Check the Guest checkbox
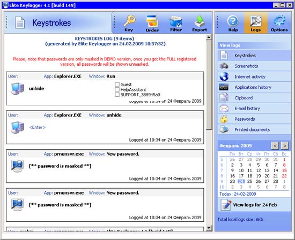The width and height of the screenshot is (295, 240). click(x=117, y=84)
